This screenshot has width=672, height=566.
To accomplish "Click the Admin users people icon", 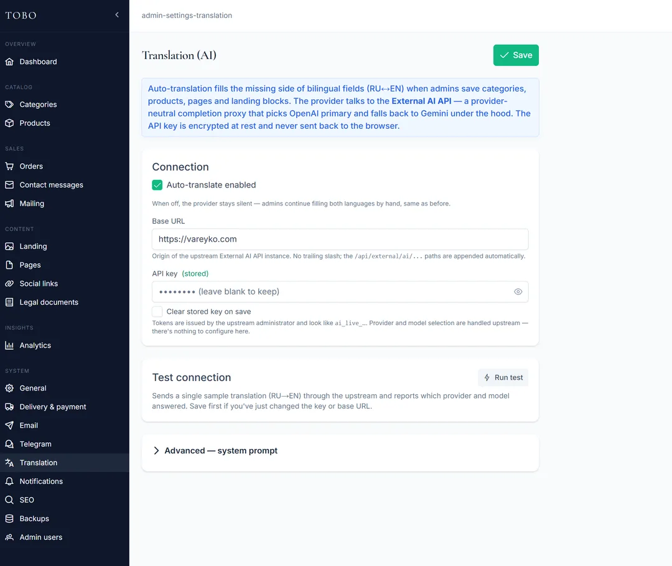I will pyautogui.click(x=9, y=537).
